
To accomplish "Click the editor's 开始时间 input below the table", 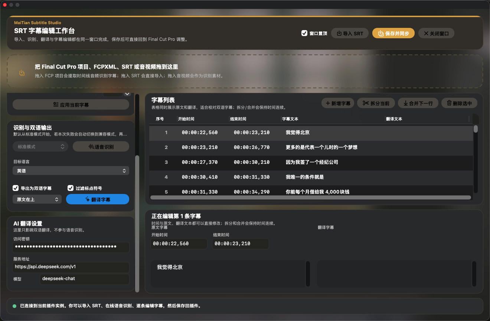I will tap(179, 244).
